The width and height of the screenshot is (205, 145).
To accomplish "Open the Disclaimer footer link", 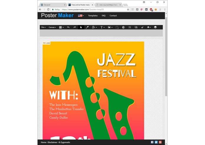I will point(53,142).
